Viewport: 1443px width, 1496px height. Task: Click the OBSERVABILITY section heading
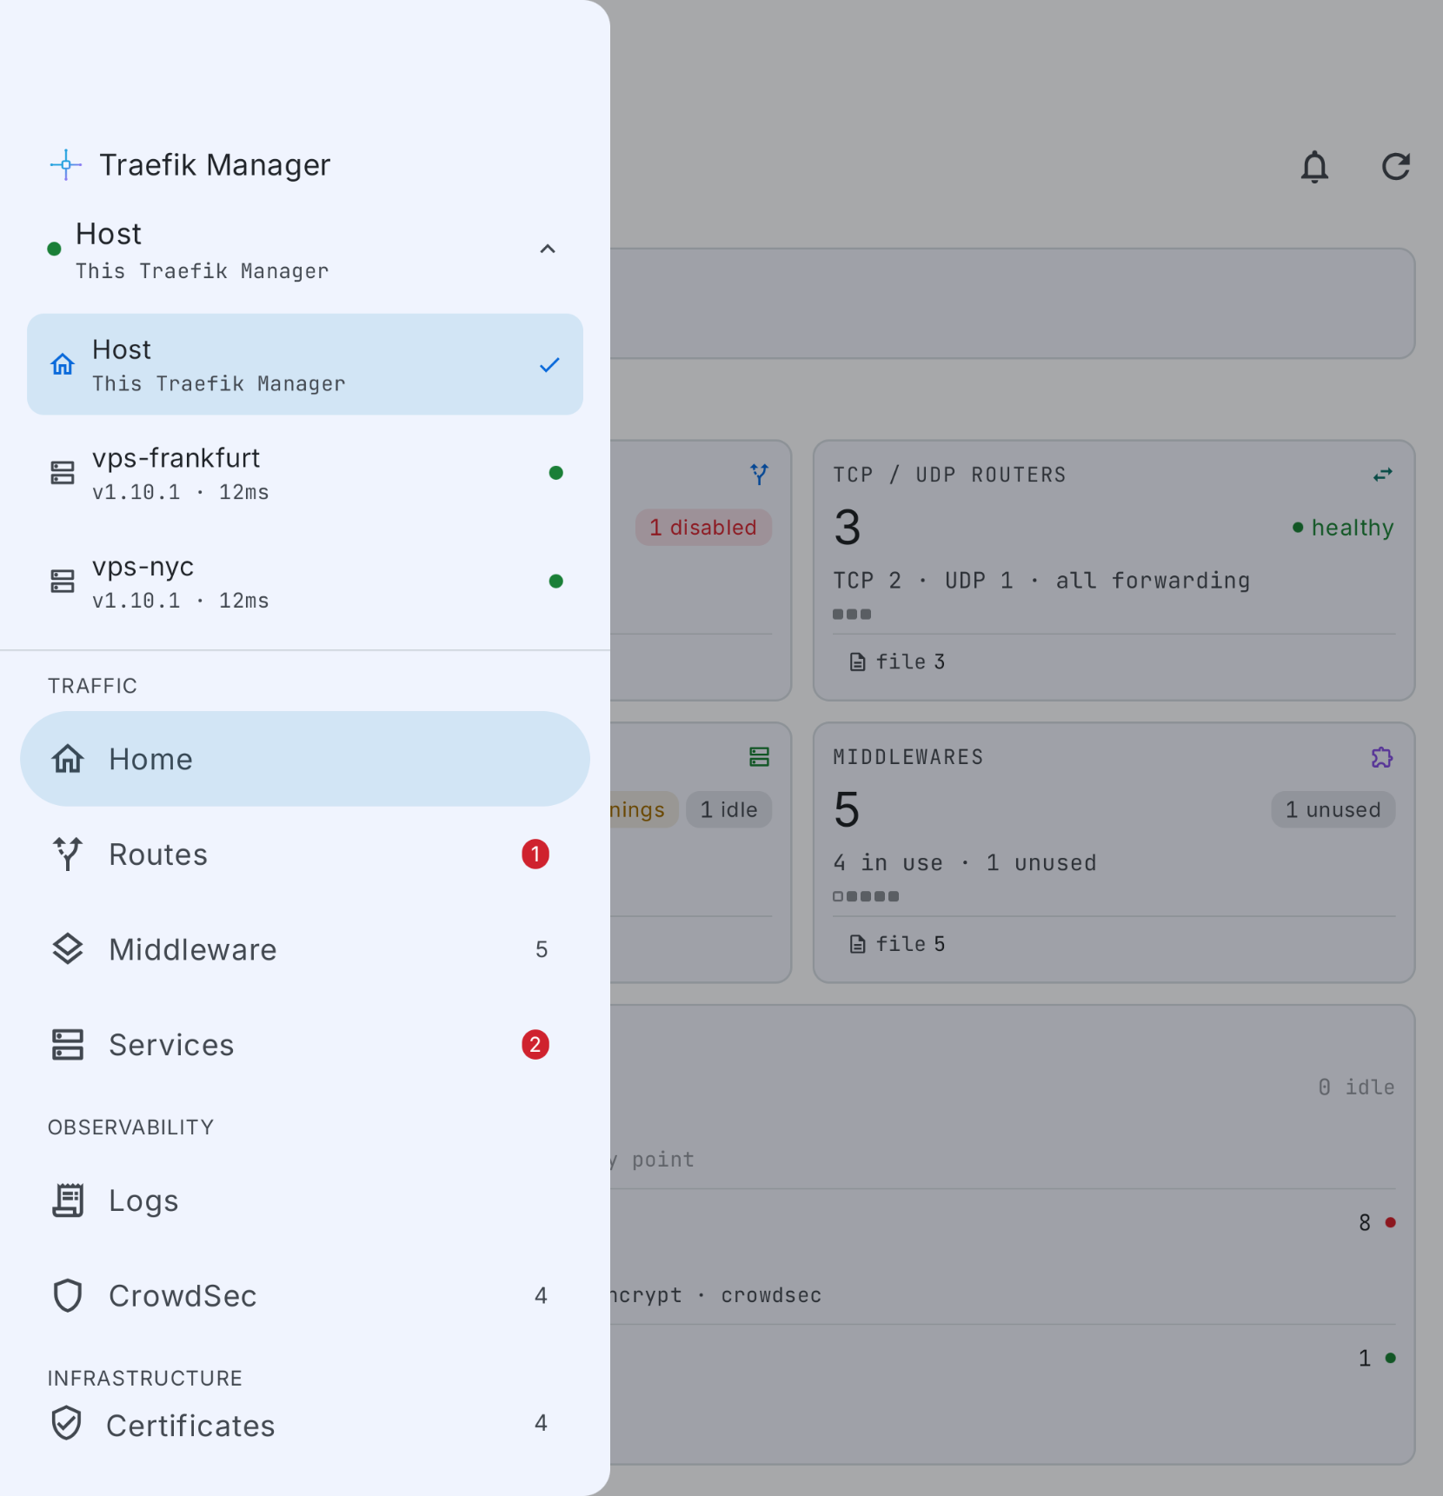[x=130, y=1127]
